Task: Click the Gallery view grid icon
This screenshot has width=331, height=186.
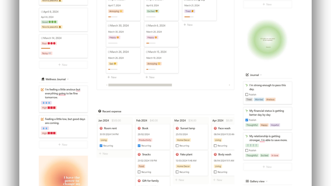Action: pos(247,181)
